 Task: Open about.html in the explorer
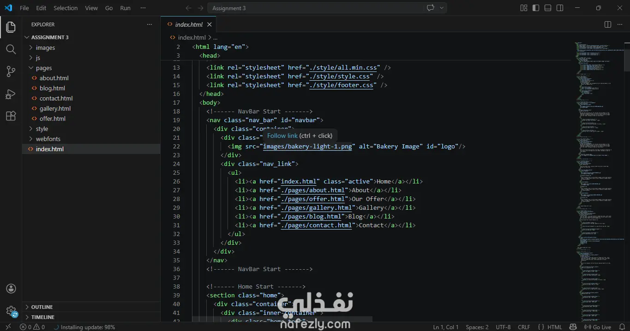[54, 78]
